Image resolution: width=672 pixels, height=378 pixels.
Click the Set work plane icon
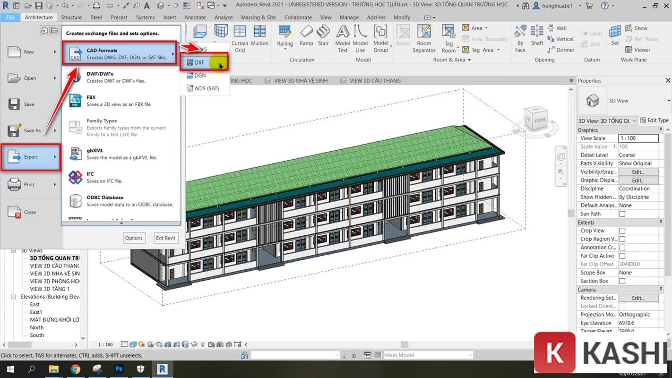(615, 36)
